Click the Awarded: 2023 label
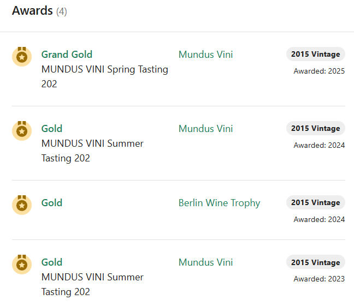 click(319, 279)
